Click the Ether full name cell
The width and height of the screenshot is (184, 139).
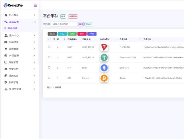[x=85, y=68]
